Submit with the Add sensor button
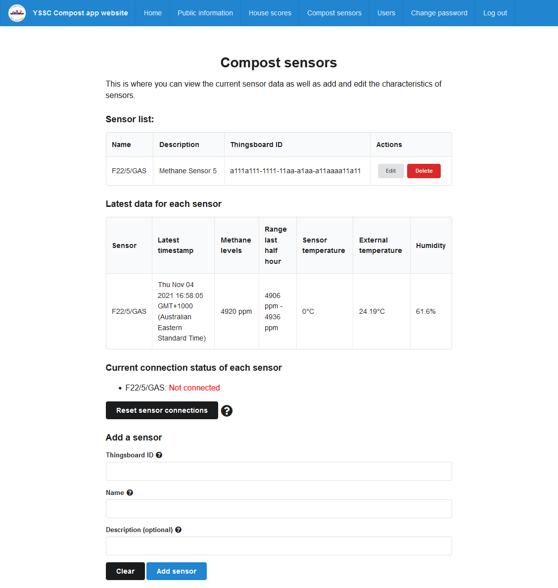Screen dimensions: 558x588 pyautogui.click(x=176, y=571)
